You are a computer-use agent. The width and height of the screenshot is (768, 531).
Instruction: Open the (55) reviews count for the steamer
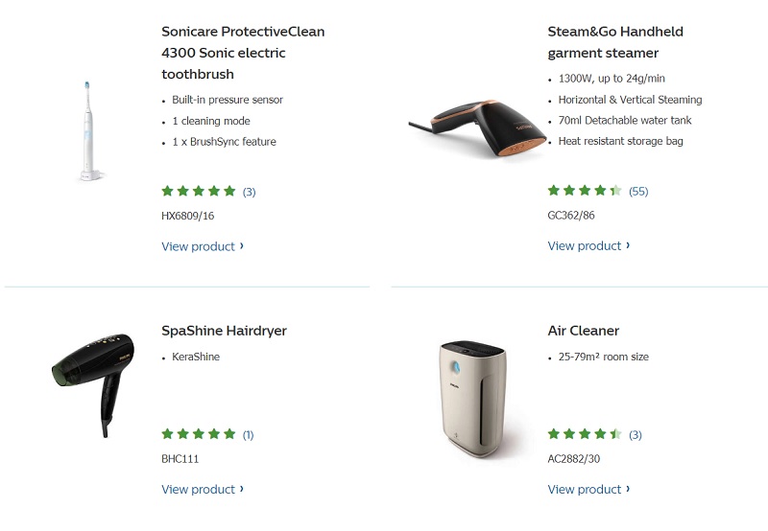pyautogui.click(x=638, y=191)
